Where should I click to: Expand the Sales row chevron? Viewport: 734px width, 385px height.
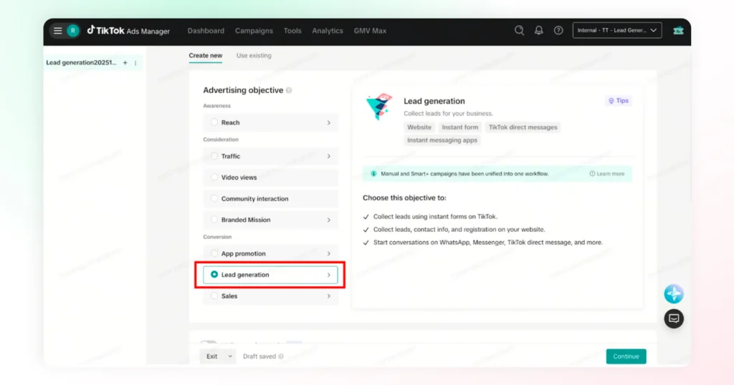click(x=328, y=296)
